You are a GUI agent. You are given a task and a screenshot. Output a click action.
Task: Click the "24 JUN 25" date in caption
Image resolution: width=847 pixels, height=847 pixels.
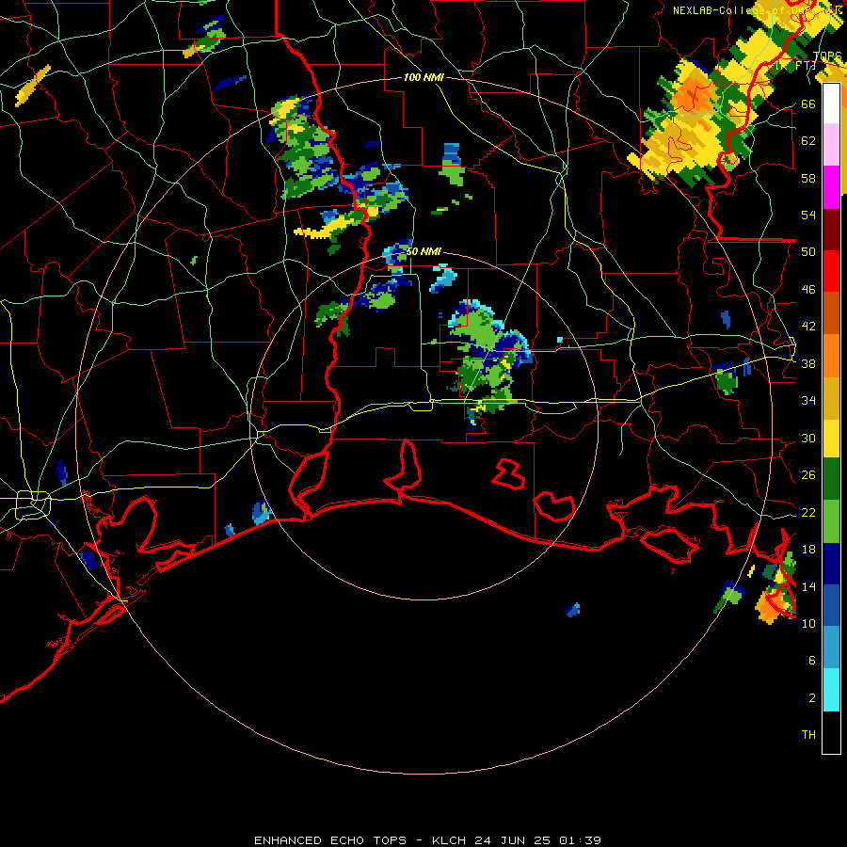[x=513, y=840]
